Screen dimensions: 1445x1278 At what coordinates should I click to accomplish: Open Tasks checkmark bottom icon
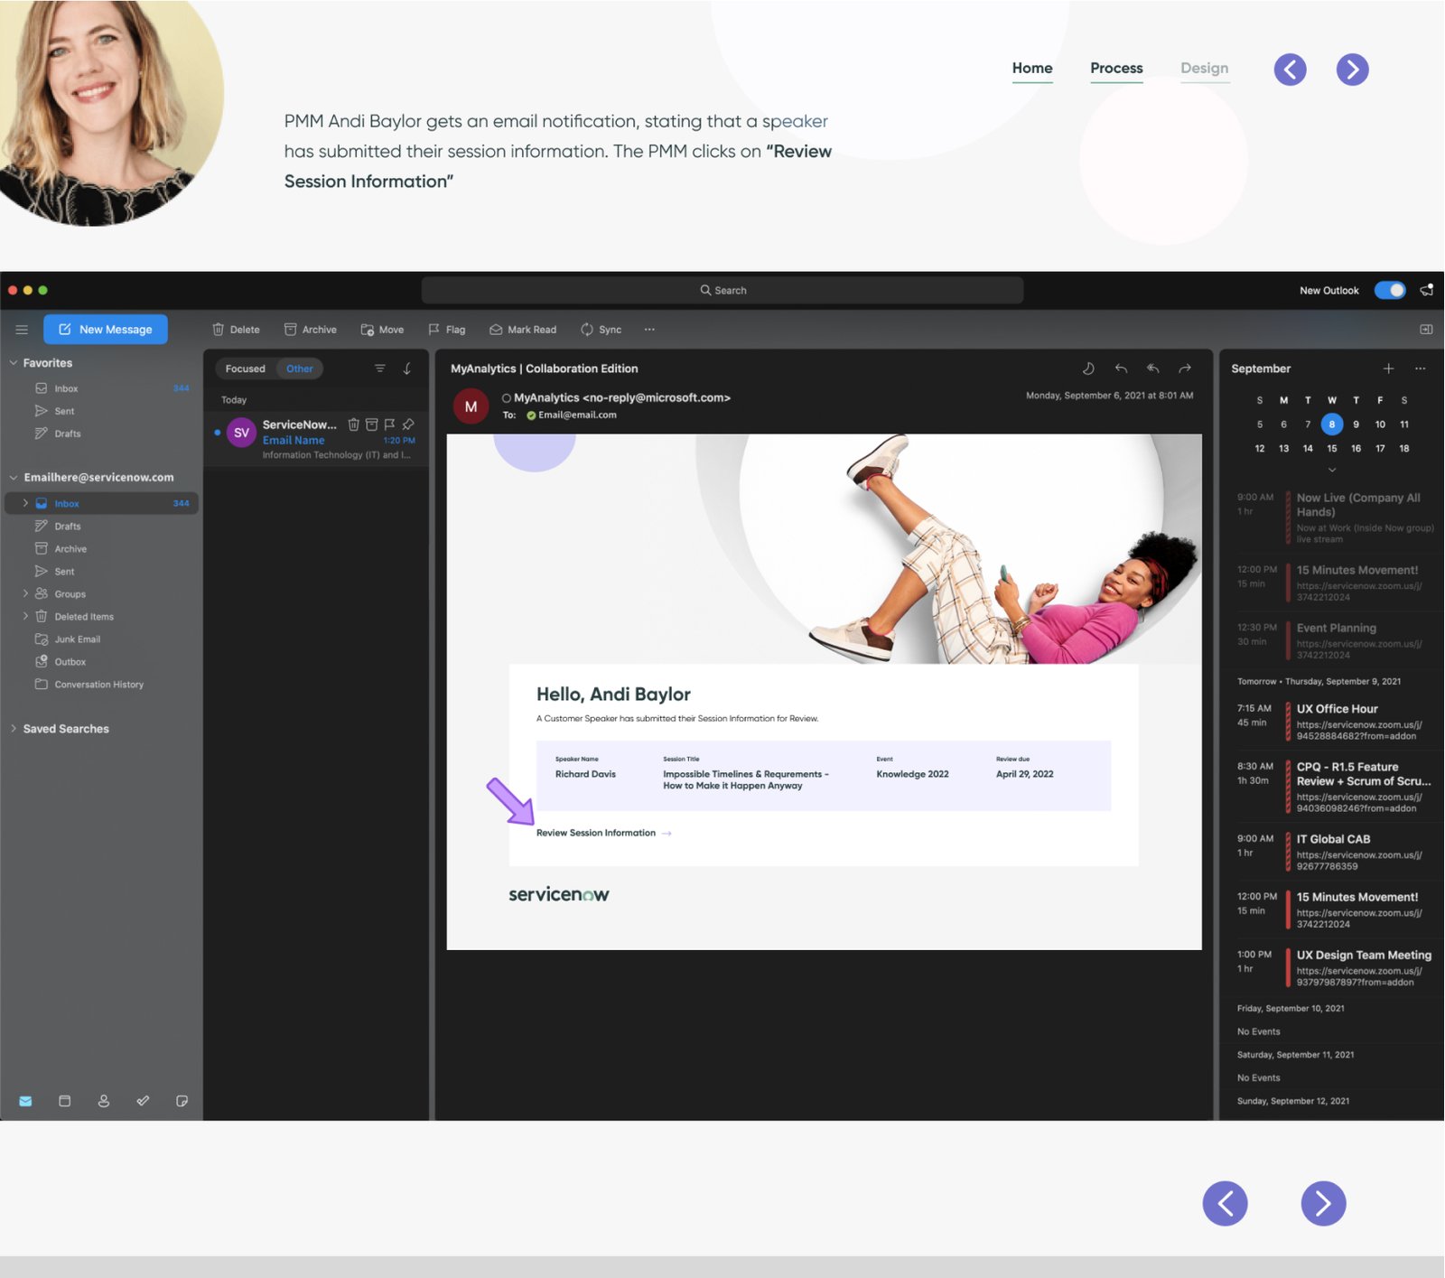143,1101
